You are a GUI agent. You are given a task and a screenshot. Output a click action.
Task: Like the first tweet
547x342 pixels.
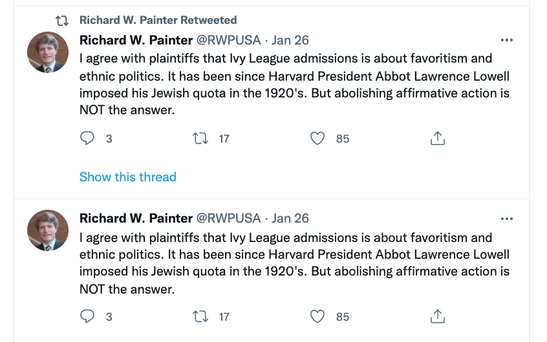coord(317,138)
